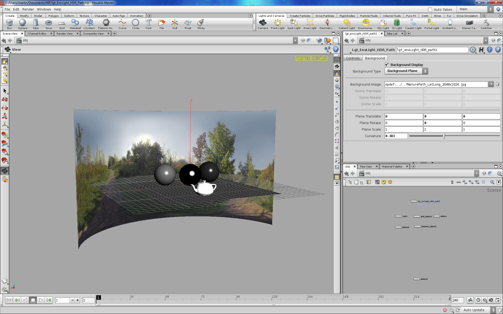Open the persp1 viewport dropdown

pyautogui.click(x=303, y=58)
